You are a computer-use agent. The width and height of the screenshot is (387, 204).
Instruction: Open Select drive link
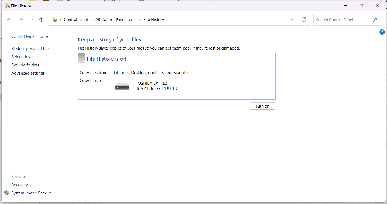point(22,57)
